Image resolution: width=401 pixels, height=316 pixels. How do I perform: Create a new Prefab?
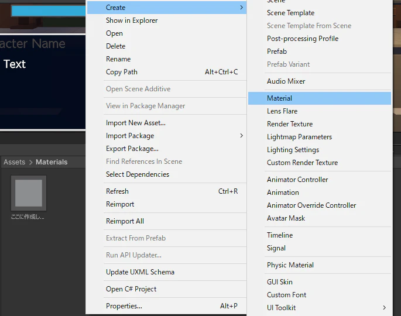pyautogui.click(x=320, y=51)
